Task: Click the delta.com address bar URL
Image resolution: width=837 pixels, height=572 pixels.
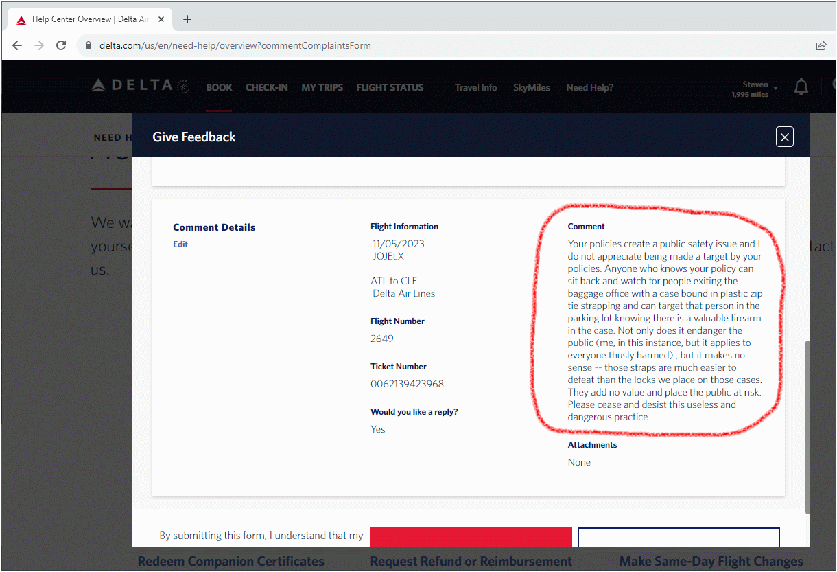Action: tap(235, 46)
